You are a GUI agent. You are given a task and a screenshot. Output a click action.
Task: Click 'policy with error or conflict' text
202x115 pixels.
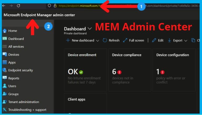click(171, 80)
